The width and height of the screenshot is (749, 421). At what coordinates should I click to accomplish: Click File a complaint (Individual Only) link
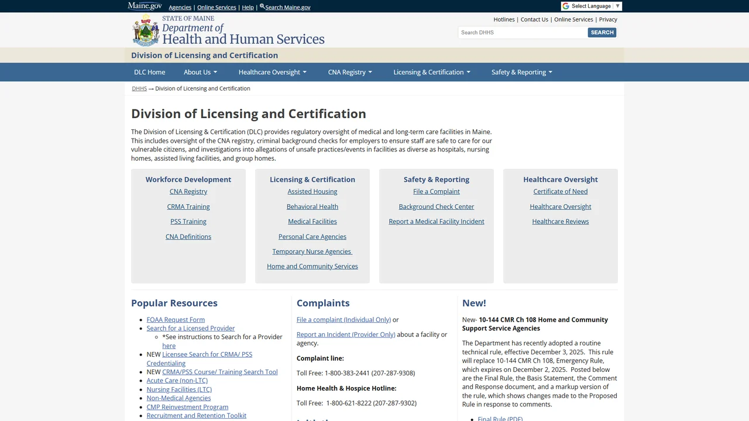(x=343, y=319)
